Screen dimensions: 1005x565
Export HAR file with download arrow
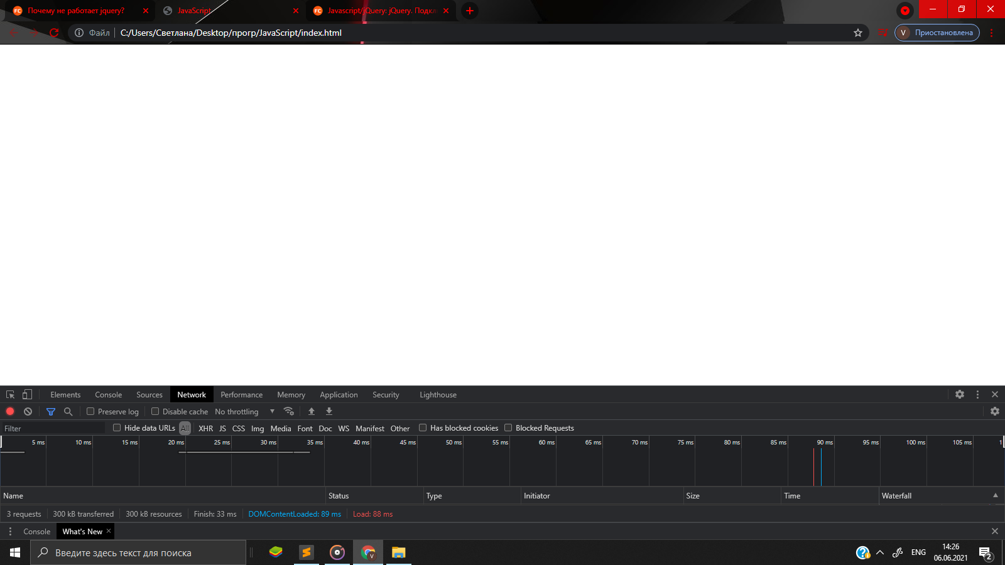click(329, 412)
